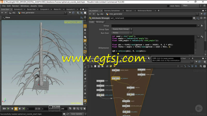
Task: Toggle the viewport lock camera icon
Action: [x=85, y=30]
